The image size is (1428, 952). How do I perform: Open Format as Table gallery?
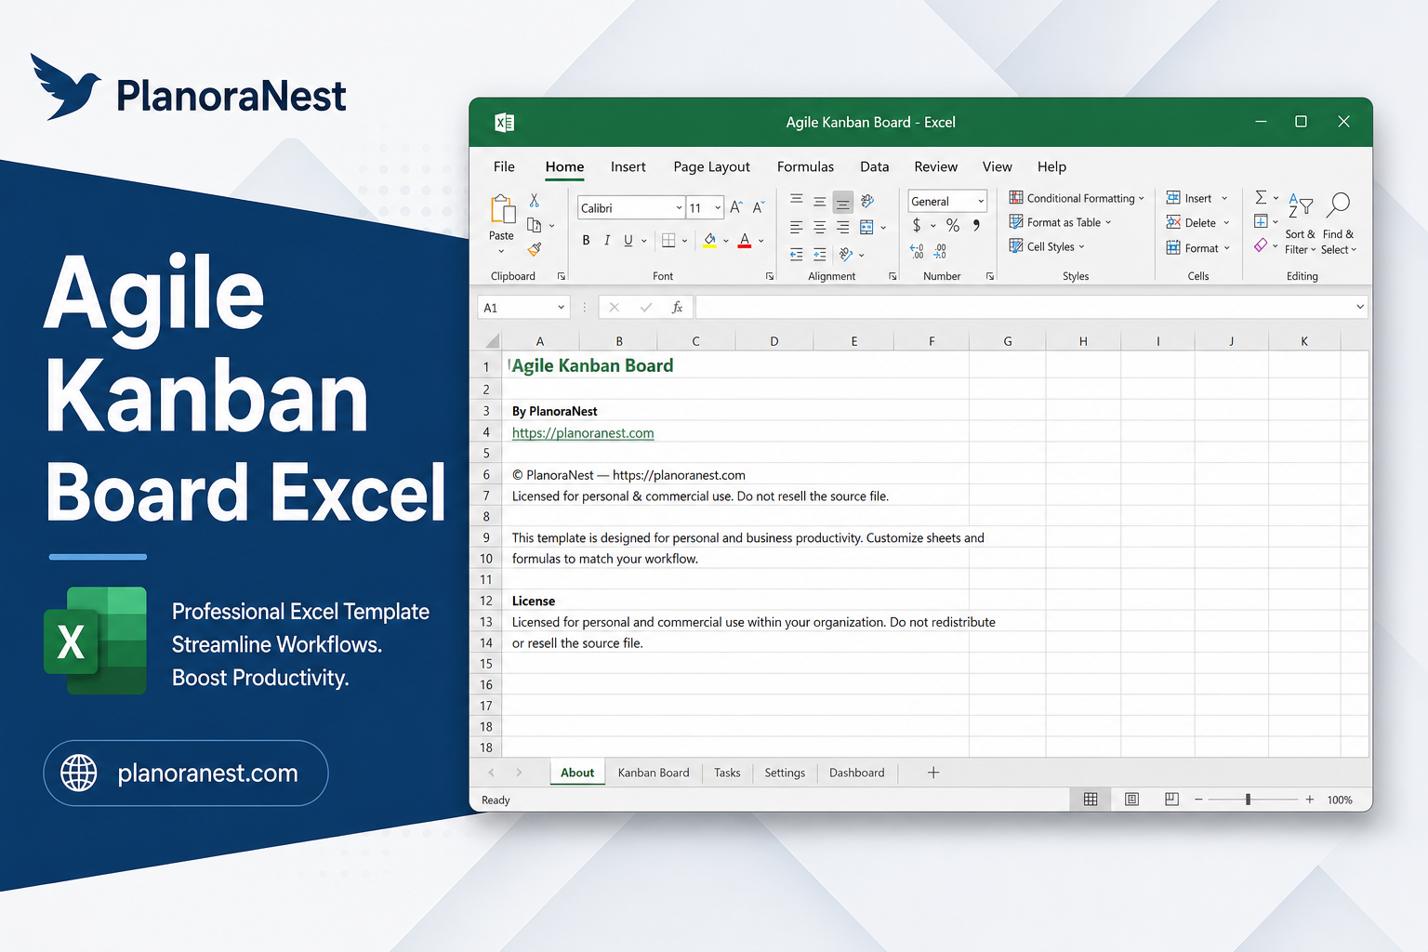[1061, 222]
